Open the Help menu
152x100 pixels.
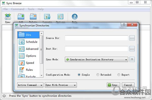point(41,9)
